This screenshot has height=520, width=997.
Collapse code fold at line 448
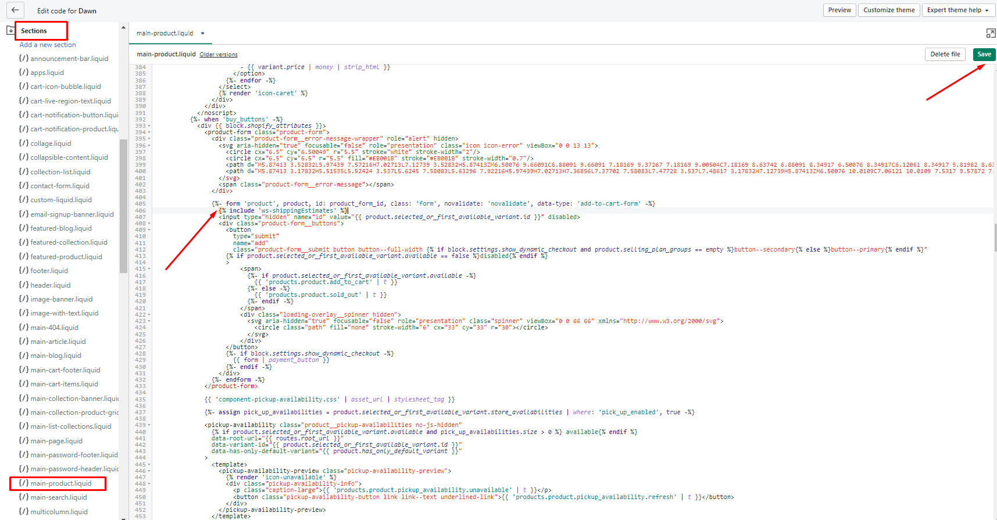[x=149, y=483]
